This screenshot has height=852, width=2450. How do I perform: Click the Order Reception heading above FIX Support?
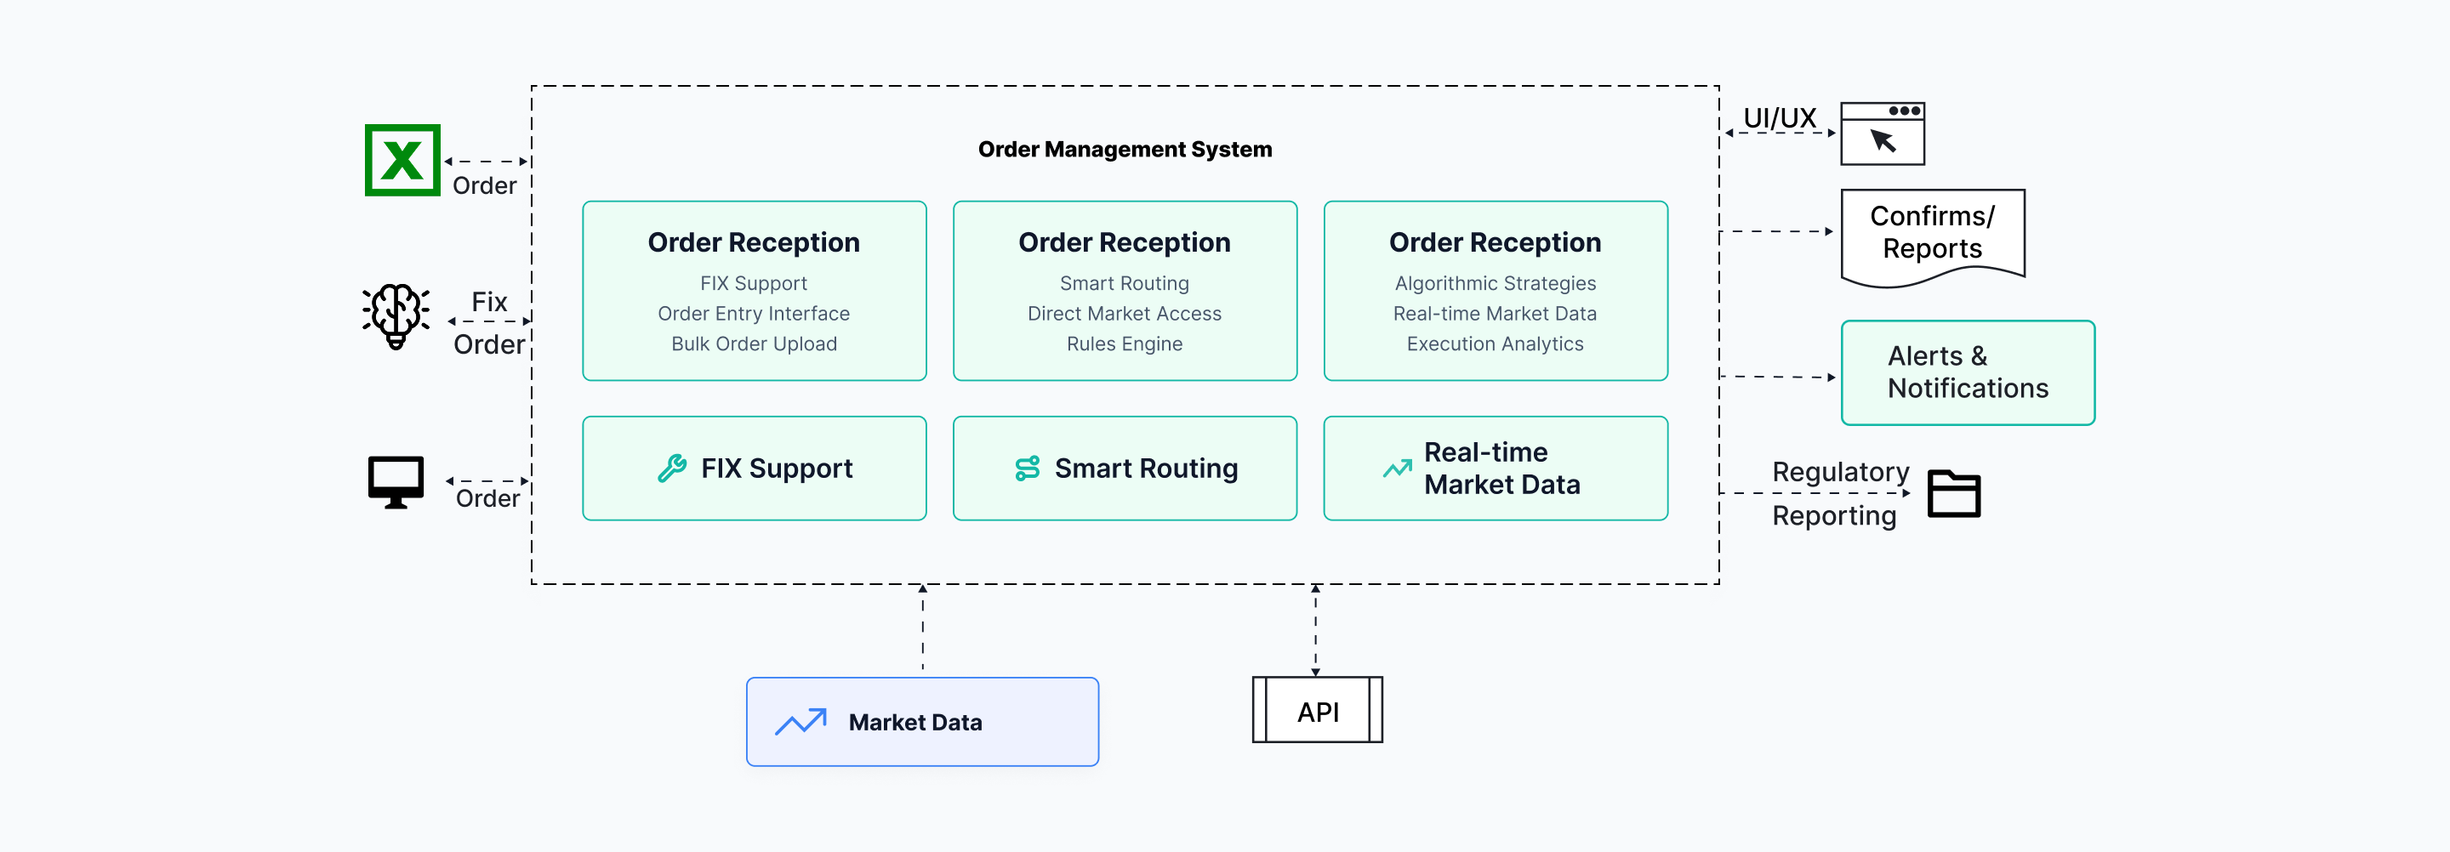point(755,242)
